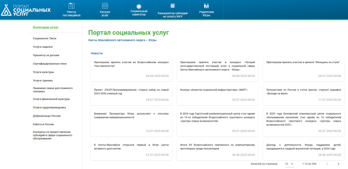Click the Калькулятор субсидии calculator icon
The image size is (348, 169).
172,6
